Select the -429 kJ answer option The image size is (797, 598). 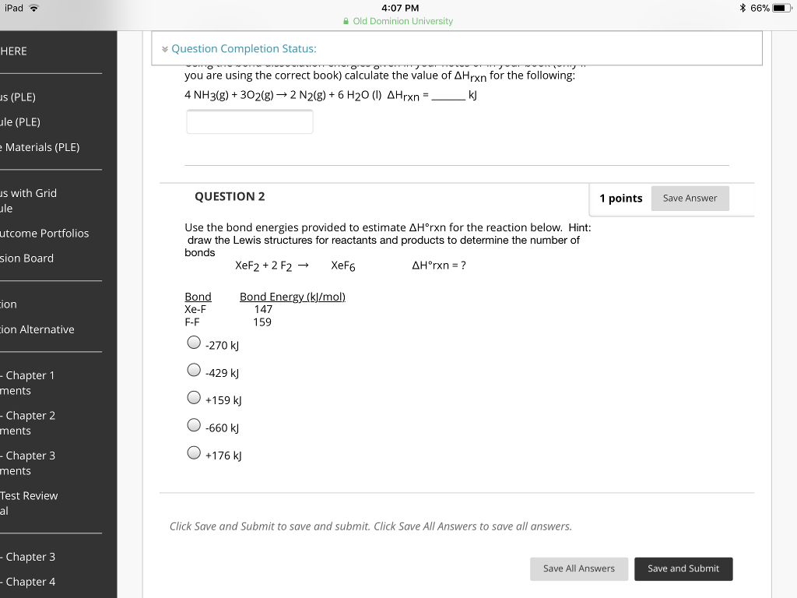point(194,369)
